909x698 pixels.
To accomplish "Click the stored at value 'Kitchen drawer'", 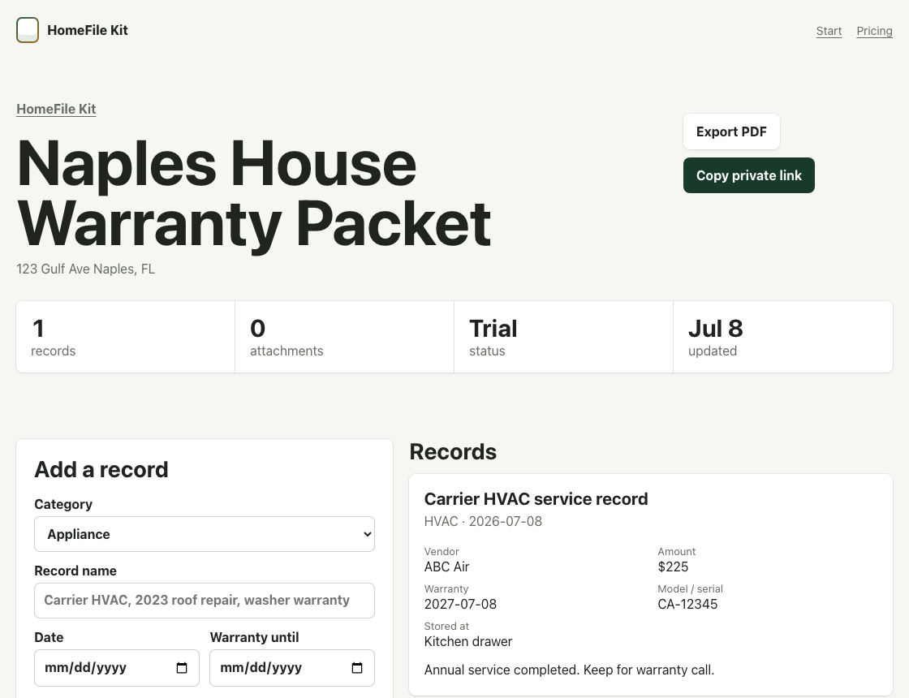I will point(468,642).
